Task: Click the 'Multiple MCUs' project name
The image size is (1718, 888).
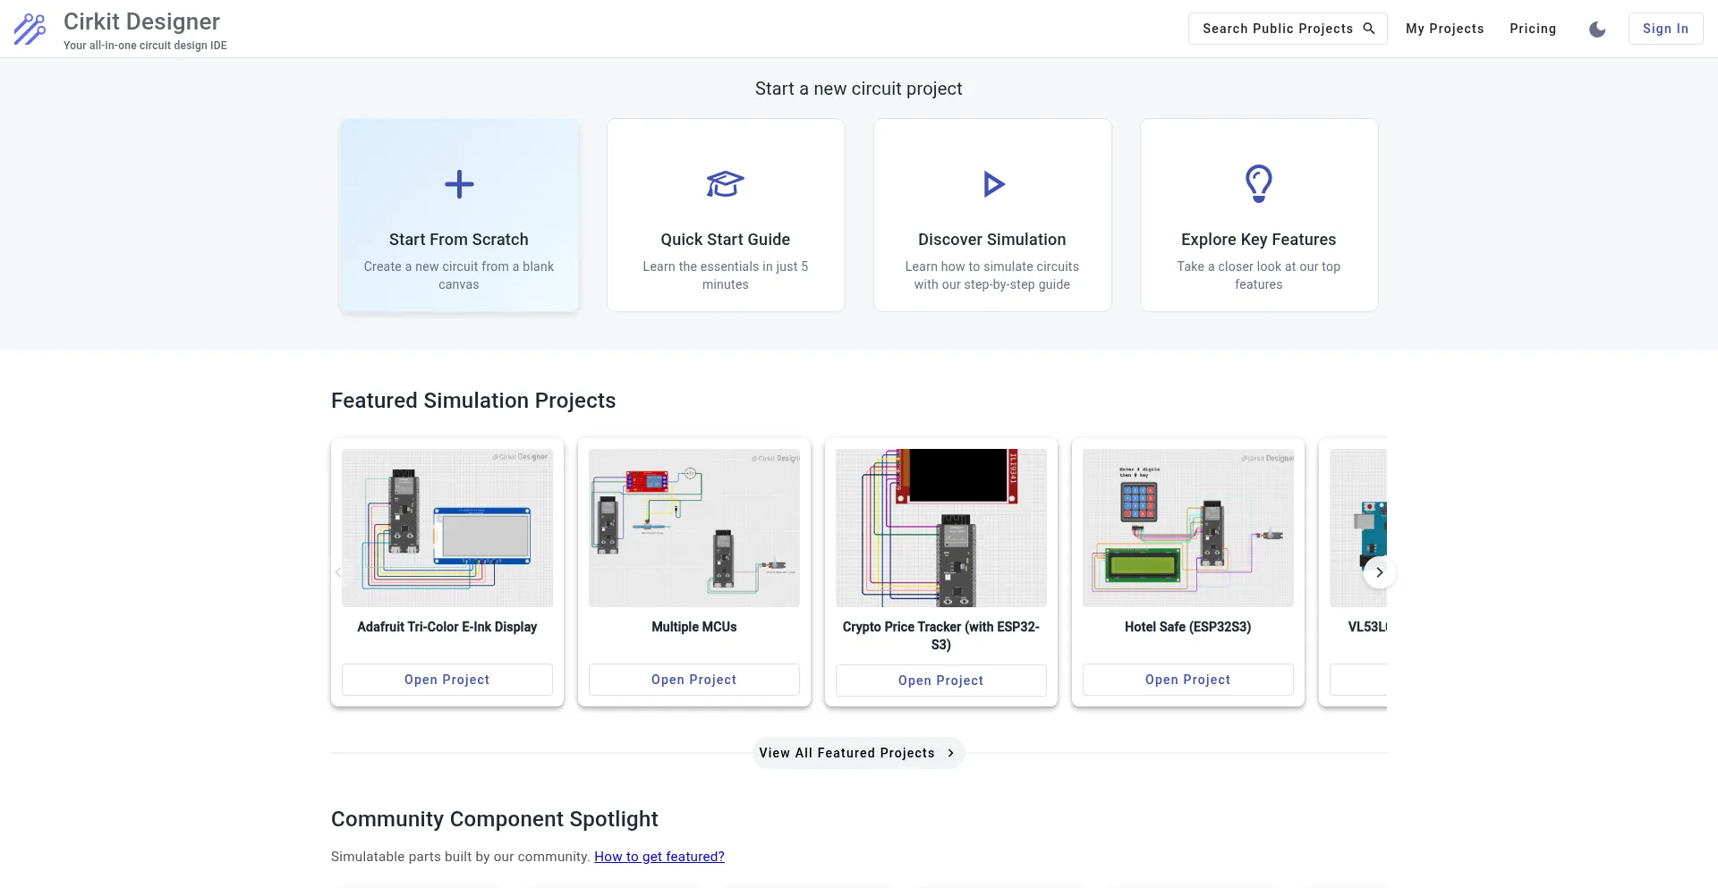Action: tap(694, 627)
